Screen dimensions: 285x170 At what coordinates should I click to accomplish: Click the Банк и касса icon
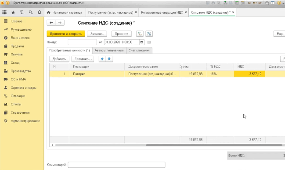click(x=6, y=38)
